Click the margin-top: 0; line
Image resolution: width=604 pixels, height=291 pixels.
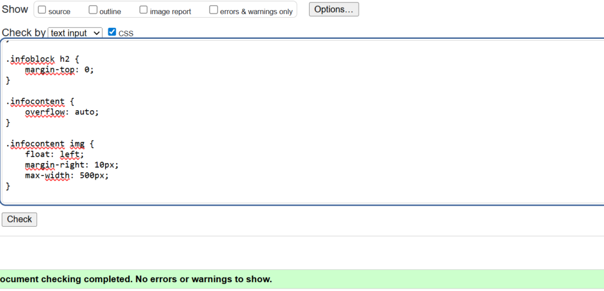click(x=59, y=70)
